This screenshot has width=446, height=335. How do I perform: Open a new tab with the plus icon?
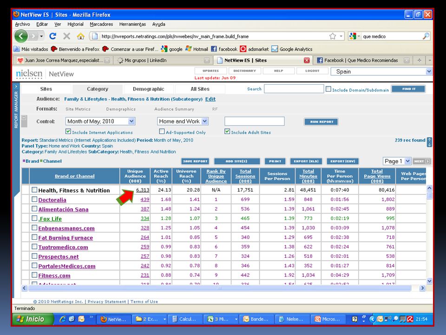point(419,60)
